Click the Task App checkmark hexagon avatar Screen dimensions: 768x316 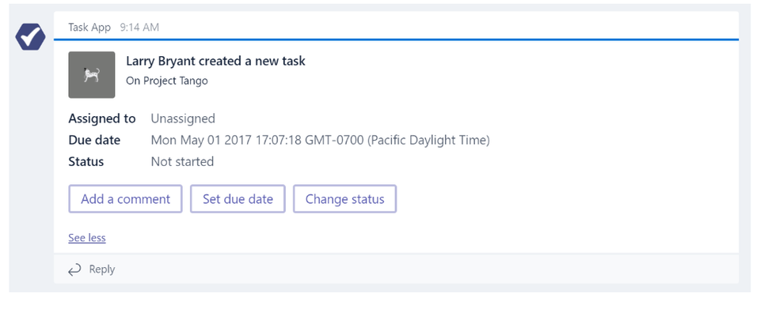[30, 36]
